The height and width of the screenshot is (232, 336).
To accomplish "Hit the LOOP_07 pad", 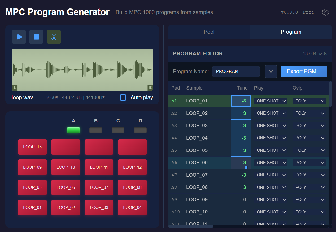I will click(x=99, y=188).
